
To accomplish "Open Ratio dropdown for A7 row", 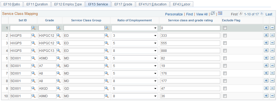I will point(135,66).
